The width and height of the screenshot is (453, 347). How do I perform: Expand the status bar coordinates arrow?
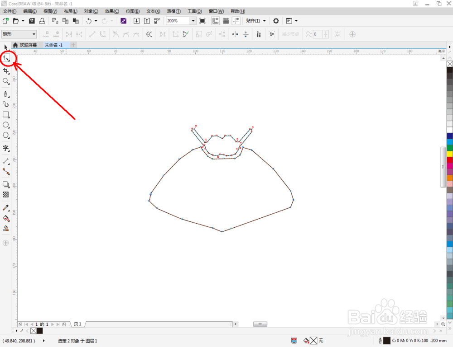point(43,341)
